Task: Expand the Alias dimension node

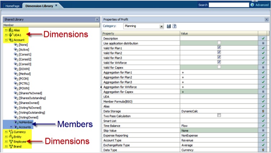Action: 6,30
